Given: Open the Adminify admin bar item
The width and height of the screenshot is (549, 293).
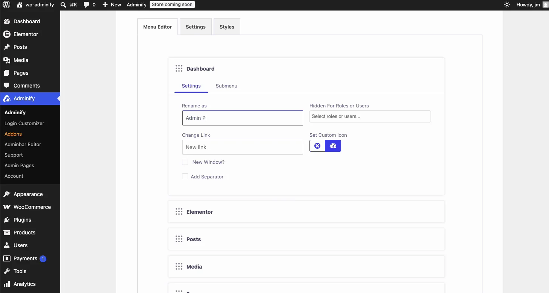Looking at the screenshot, I should click(x=136, y=5).
